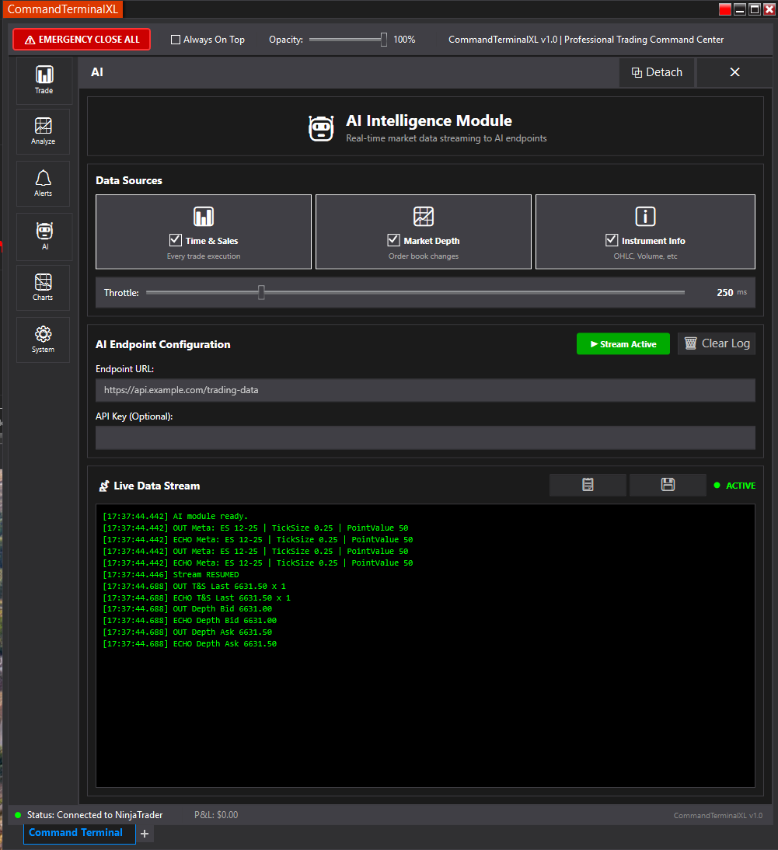The height and width of the screenshot is (850, 778).
Task: Open the System gear settings
Action: [x=44, y=340]
